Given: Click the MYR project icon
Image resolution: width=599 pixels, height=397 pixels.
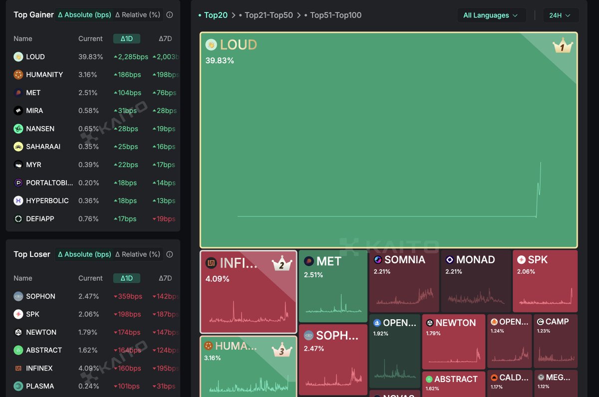Looking at the screenshot, I should point(18,165).
